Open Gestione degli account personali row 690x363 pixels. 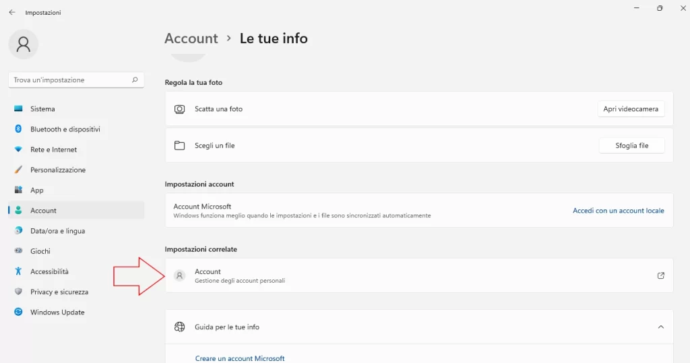(419, 275)
